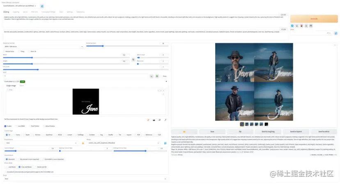Open the Sampling method dropdown

click(44, 47)
